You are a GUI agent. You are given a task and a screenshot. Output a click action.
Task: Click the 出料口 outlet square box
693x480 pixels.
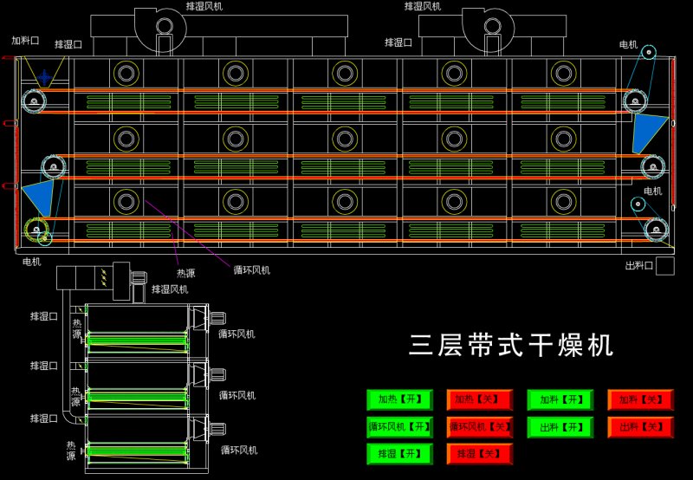click(x=664, y=266)
